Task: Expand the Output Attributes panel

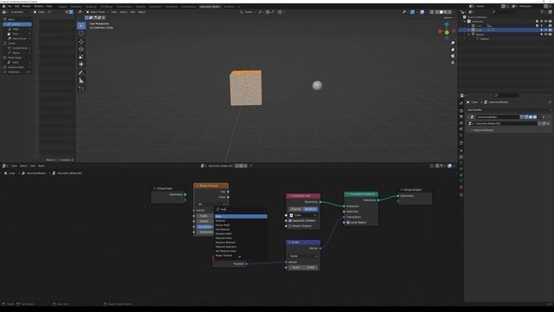Action: coord(483,130)
